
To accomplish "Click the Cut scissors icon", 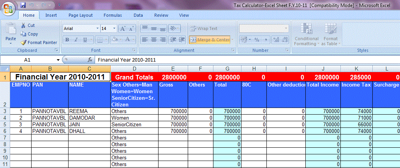I will 23,25.
